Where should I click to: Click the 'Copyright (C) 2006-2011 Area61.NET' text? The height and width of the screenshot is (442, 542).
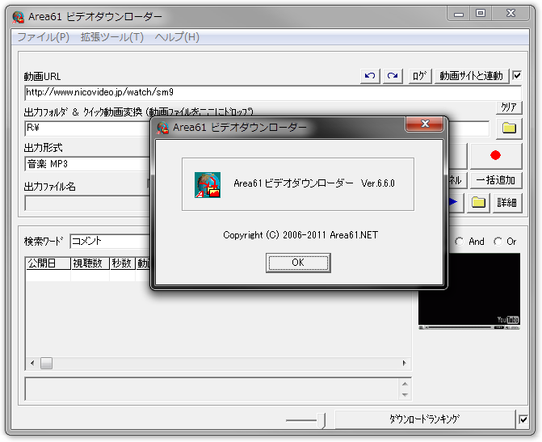tap(300, 235)
